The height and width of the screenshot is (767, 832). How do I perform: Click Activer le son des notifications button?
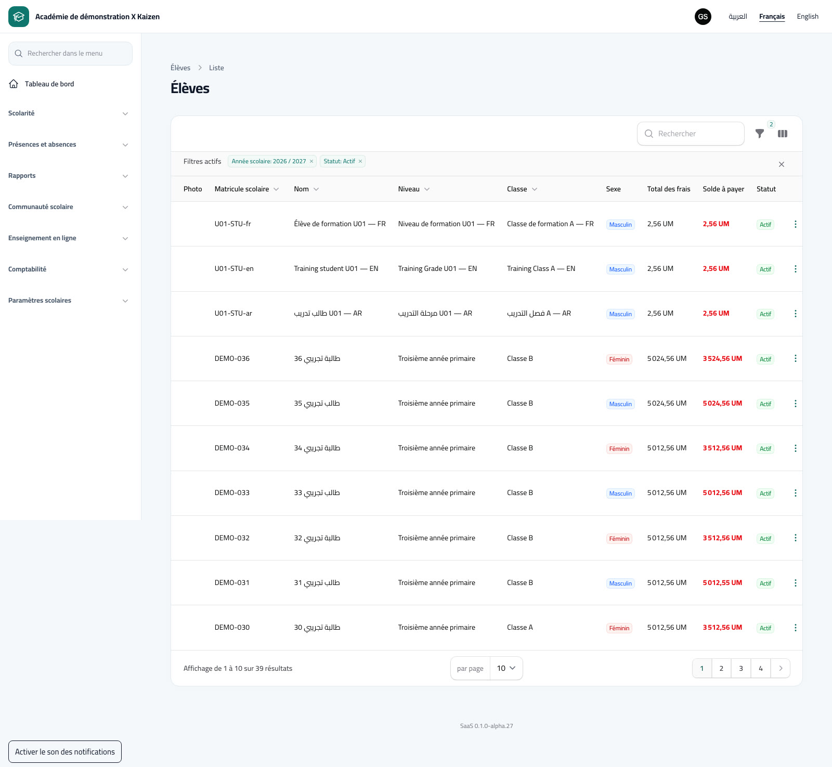tap(65, 752)
